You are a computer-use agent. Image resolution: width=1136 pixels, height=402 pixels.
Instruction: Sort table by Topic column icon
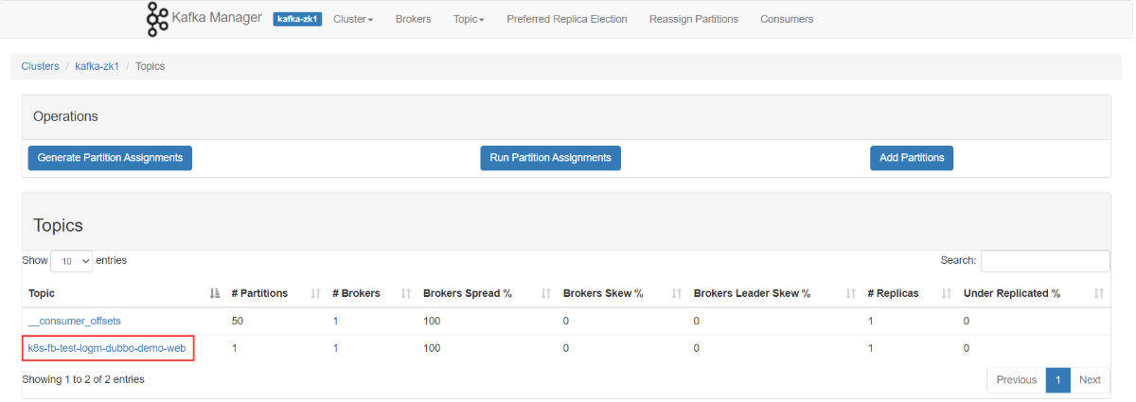[x=214, y=294]
